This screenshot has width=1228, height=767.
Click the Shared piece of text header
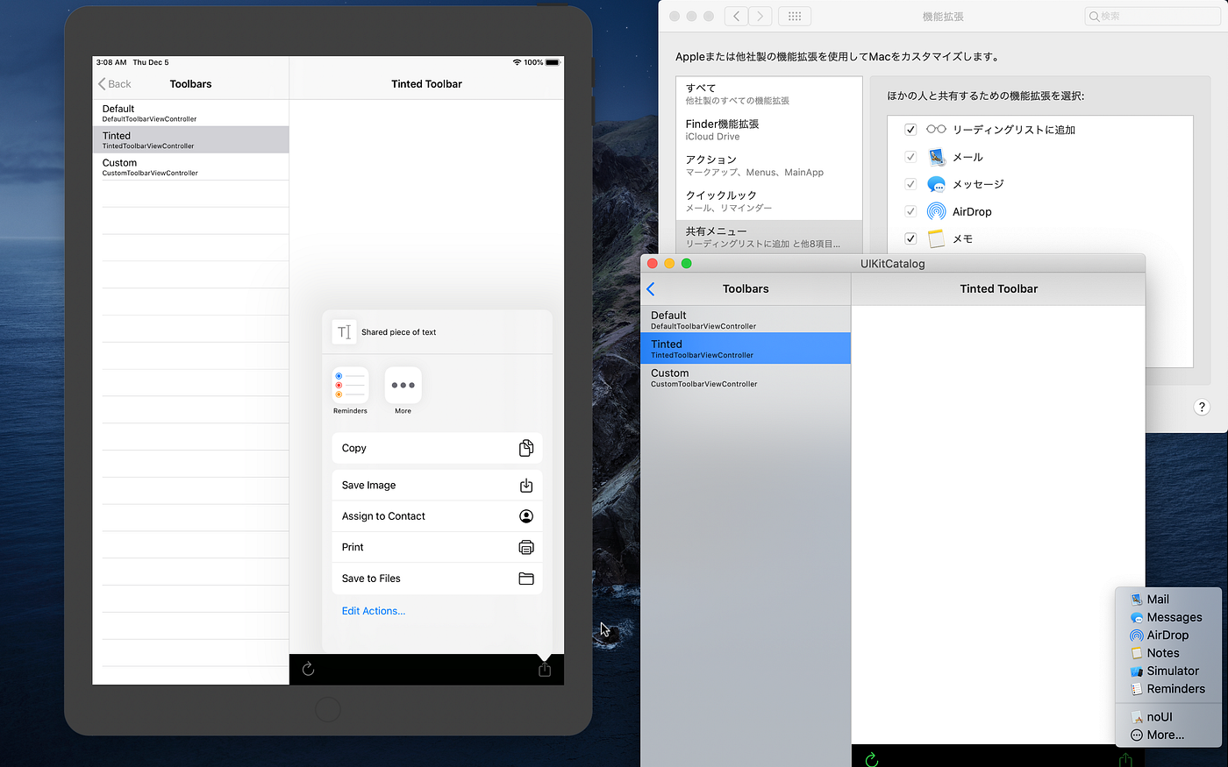click(398, 332)
